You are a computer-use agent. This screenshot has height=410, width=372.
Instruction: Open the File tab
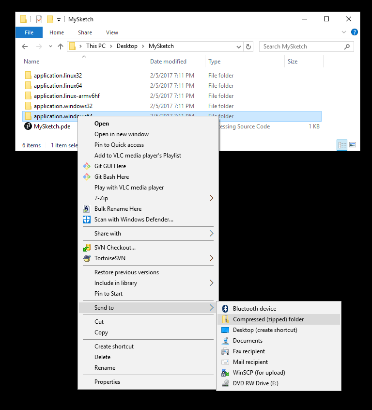pyautogui.click(x=29, y=32)
